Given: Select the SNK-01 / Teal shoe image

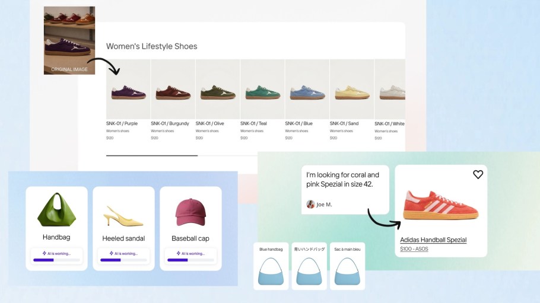Looking at the screenshot, I should pyautogui.click(x=262, y=89).
